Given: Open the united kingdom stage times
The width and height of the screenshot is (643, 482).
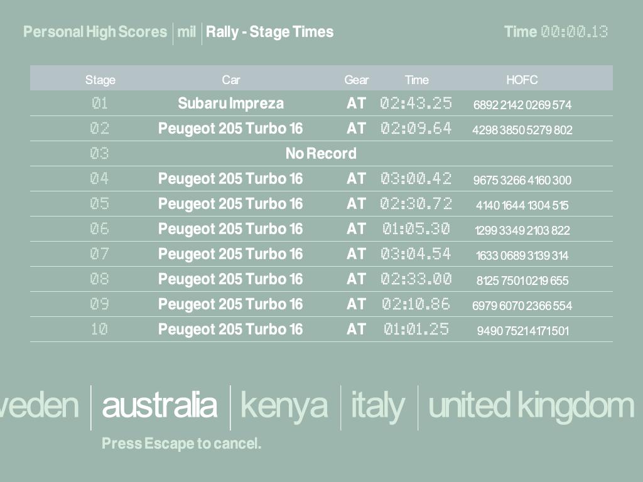Looking at the screenshot, I should pyautogui.click(x=531, y=405).
